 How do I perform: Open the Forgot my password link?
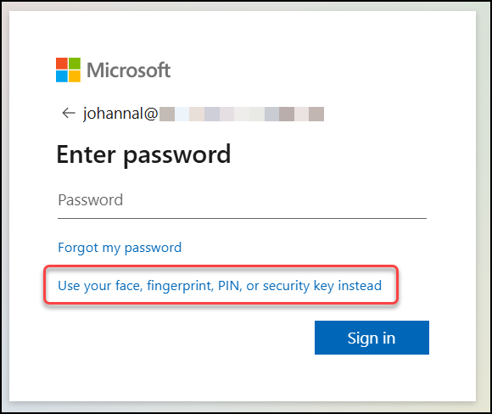pyautogui.click(x=120, y=248)
